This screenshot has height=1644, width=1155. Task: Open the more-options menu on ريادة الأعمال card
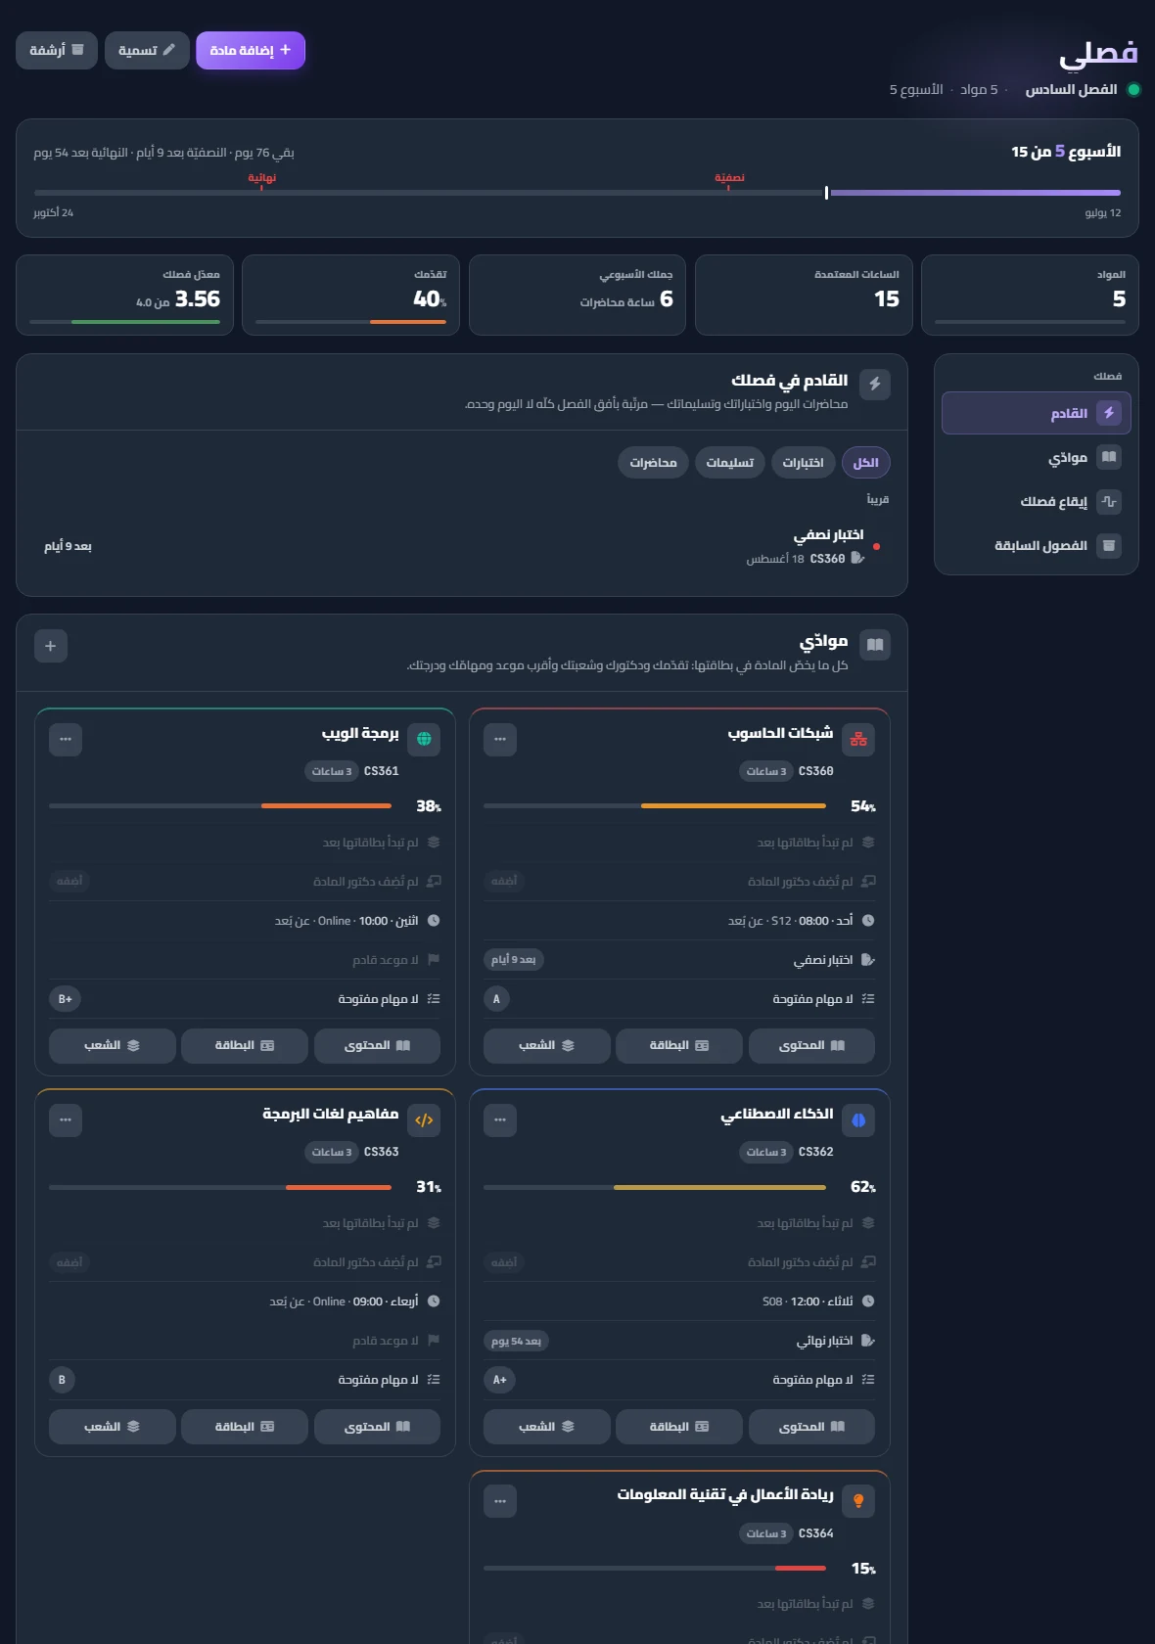[x=500, y=1501]
